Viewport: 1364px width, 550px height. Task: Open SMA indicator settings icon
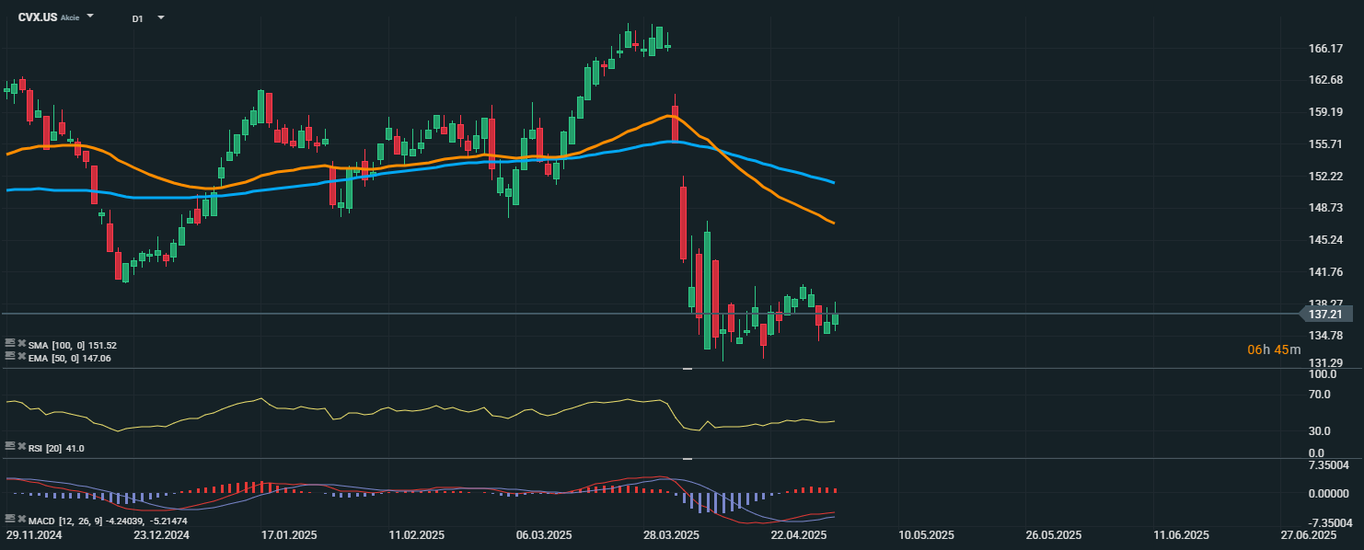(10, 344)
